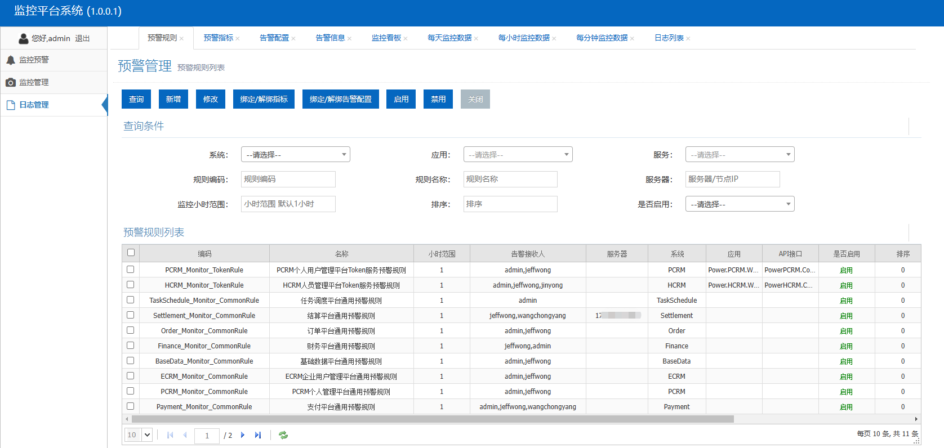Go to the next page arrow
The image size is (944, 448).
point(243,435)
